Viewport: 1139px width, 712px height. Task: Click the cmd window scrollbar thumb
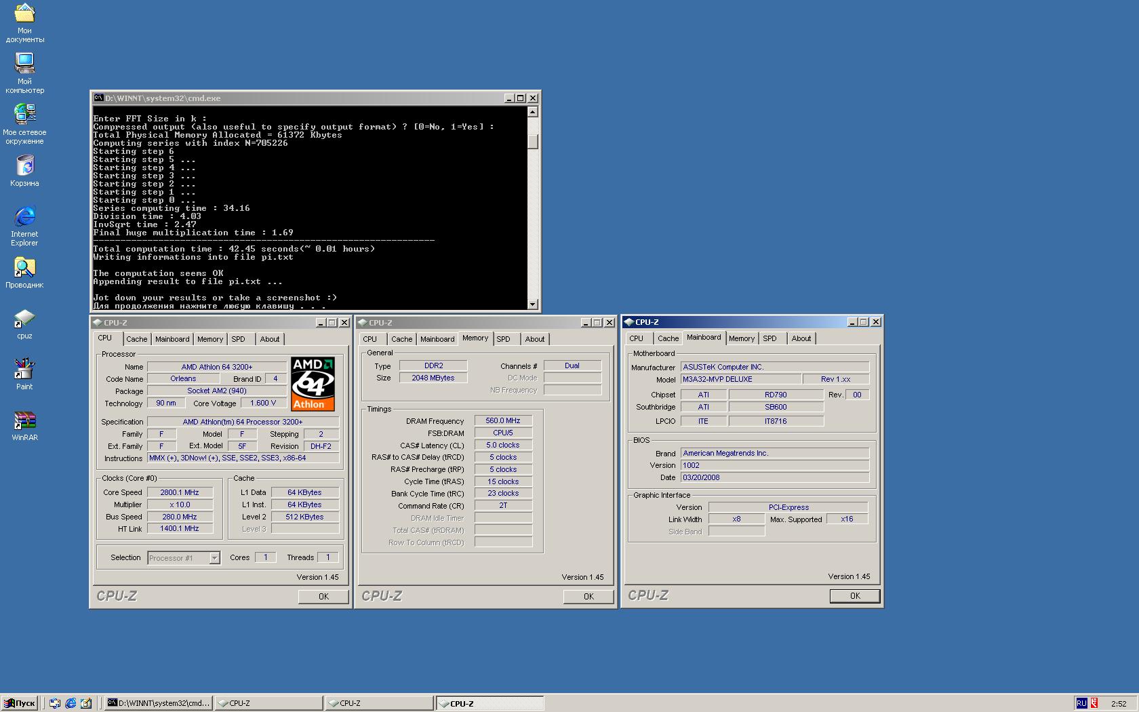(533, 141)
